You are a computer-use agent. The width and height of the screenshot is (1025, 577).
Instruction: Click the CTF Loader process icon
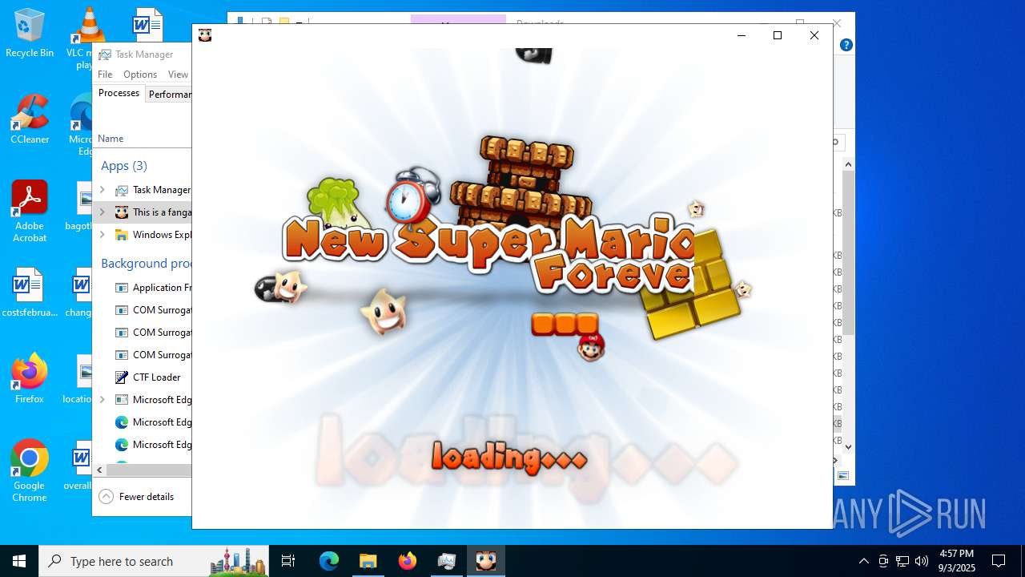[x=122, y=377]
